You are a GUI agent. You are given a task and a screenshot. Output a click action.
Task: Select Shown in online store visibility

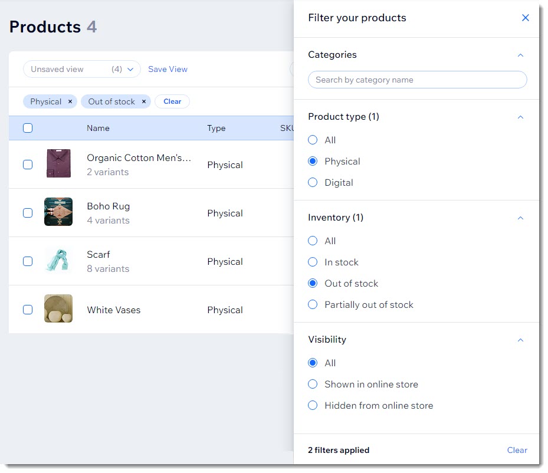(313, 384)
